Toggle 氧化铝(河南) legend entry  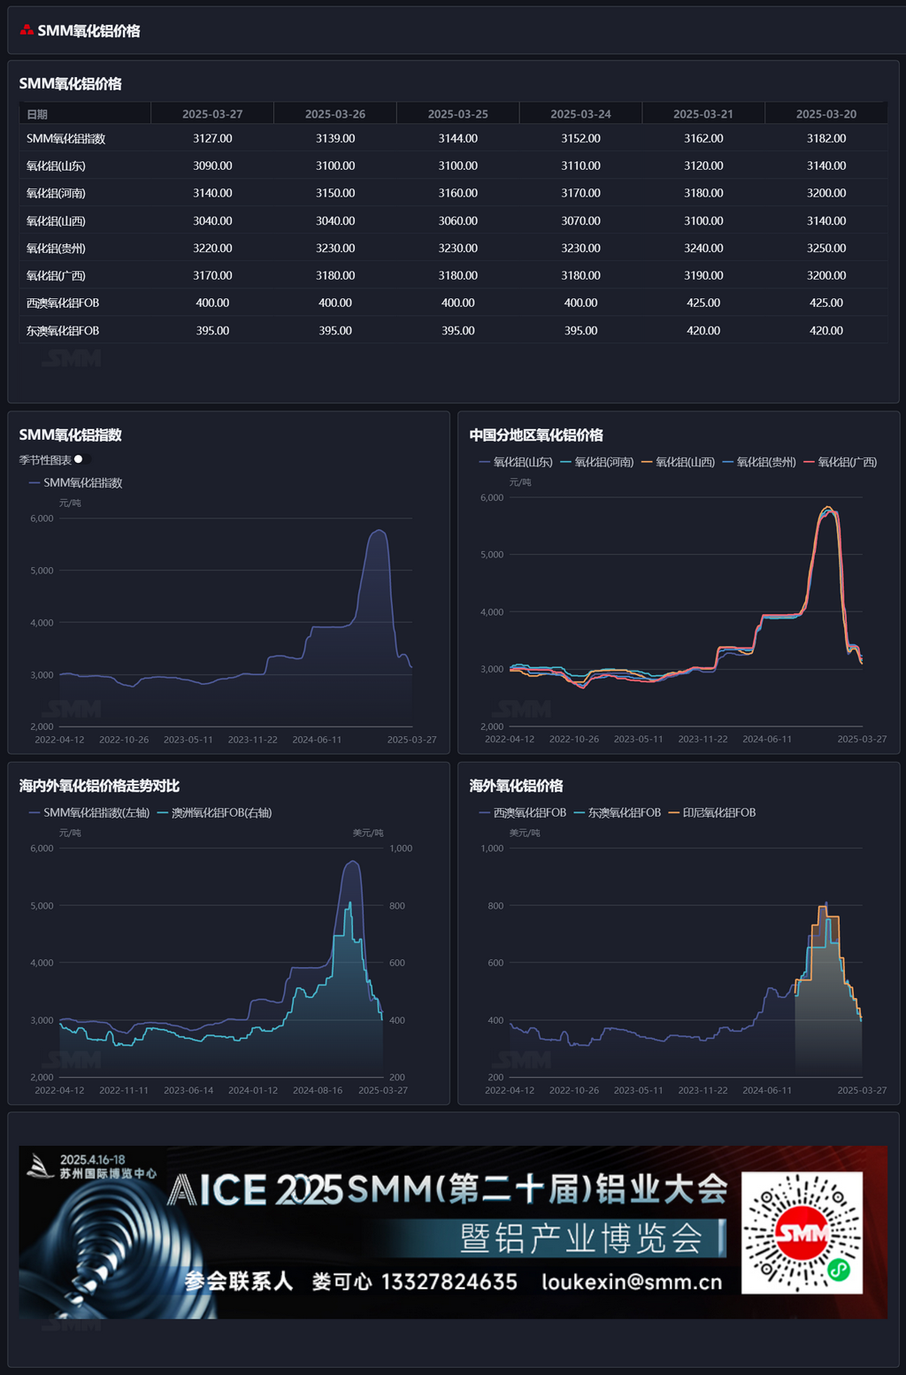[x=597, y=462]
